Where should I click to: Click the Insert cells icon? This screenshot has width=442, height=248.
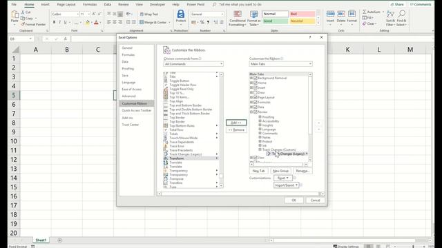click(330, 14)
